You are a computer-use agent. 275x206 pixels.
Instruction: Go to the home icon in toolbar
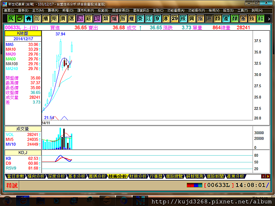[x=28, y=19]
